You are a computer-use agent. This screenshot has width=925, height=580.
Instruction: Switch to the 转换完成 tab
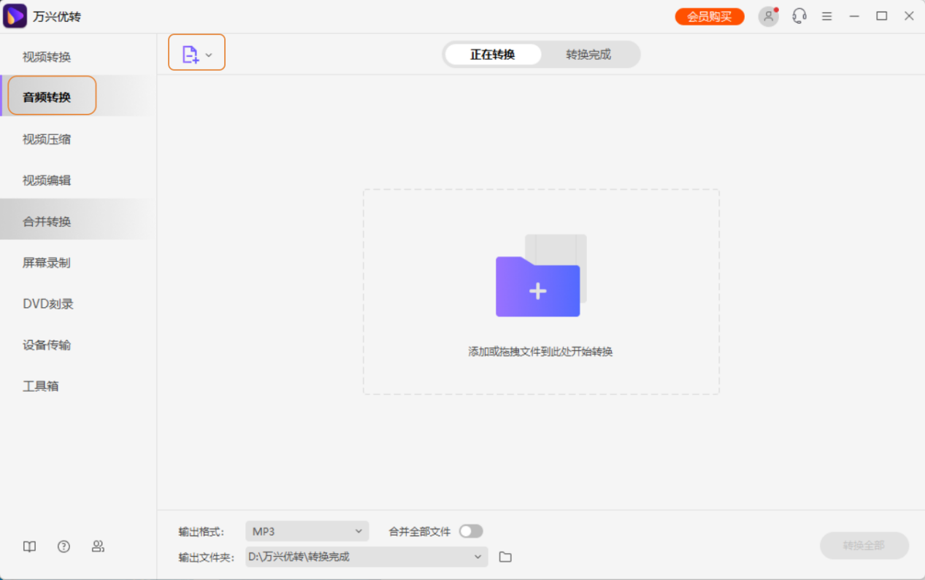[590, 54]
